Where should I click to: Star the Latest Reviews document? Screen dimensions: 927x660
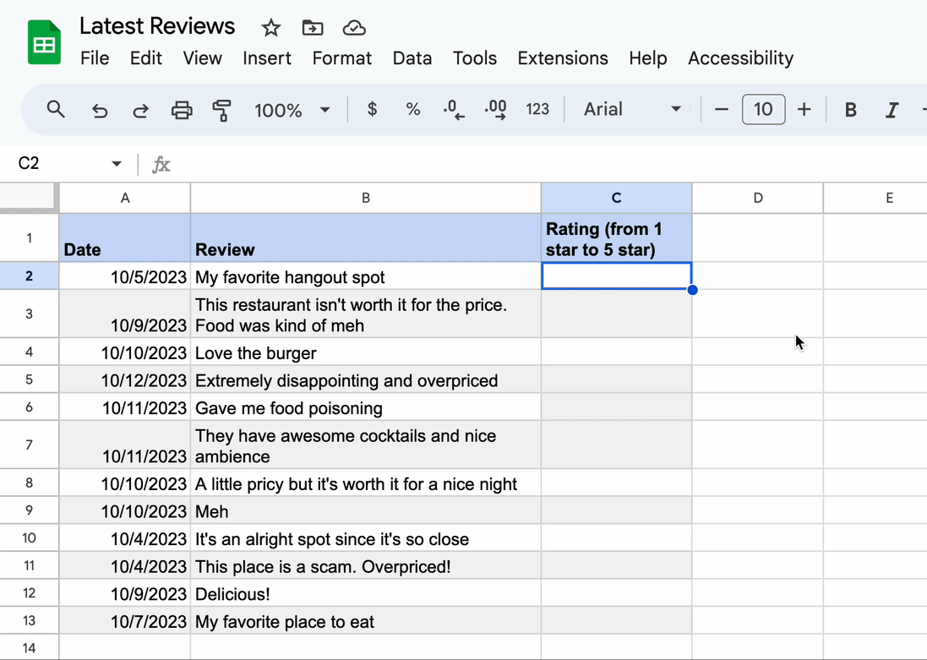(270, 28)
